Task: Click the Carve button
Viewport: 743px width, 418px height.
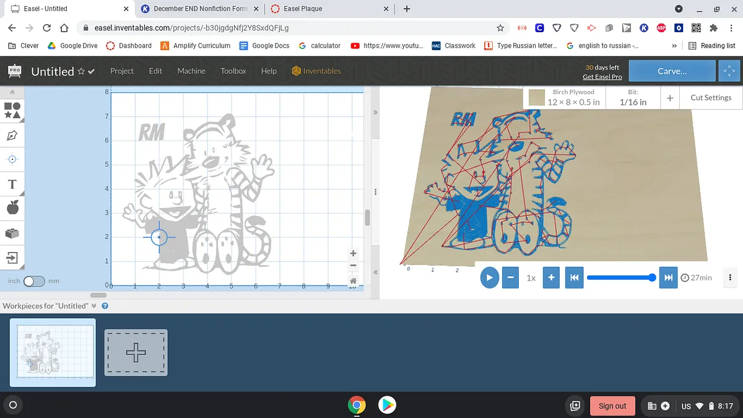Action: (x=672, y=71)
